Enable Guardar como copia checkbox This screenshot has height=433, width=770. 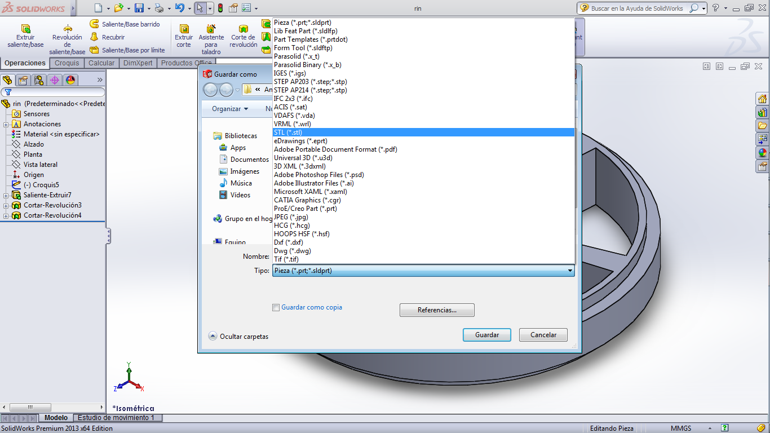click(276, 307)
